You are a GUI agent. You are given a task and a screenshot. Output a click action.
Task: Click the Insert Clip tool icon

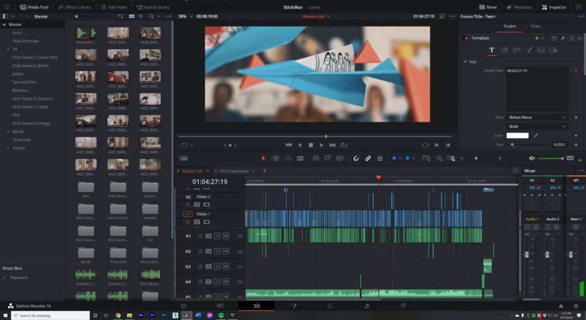315,158
